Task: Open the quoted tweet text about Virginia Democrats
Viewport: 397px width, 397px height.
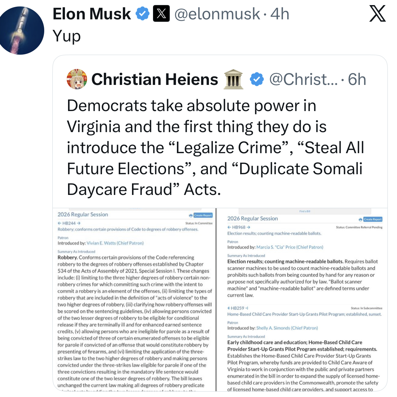Action: tap(215, 147)
